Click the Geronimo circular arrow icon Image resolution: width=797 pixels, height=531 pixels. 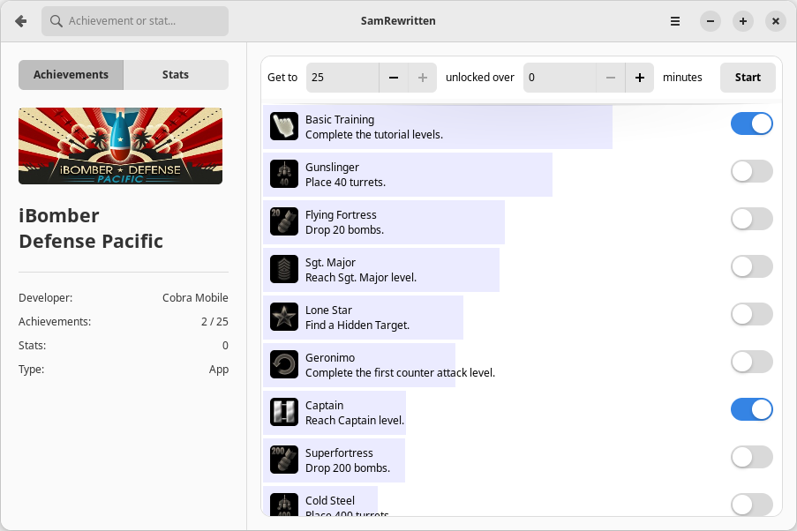(284, 364)
